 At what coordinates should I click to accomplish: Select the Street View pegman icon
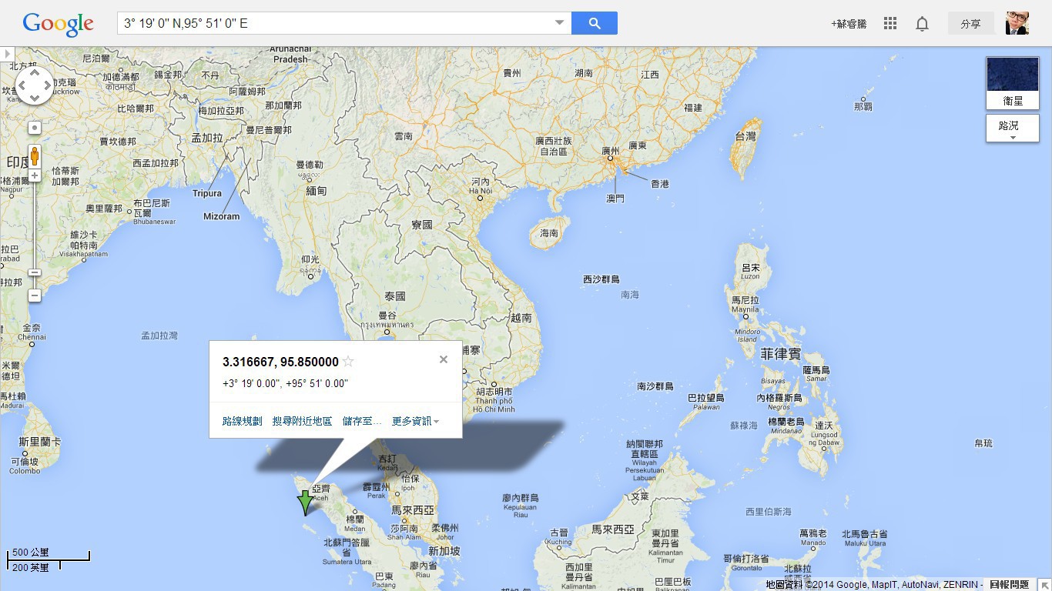35,156
